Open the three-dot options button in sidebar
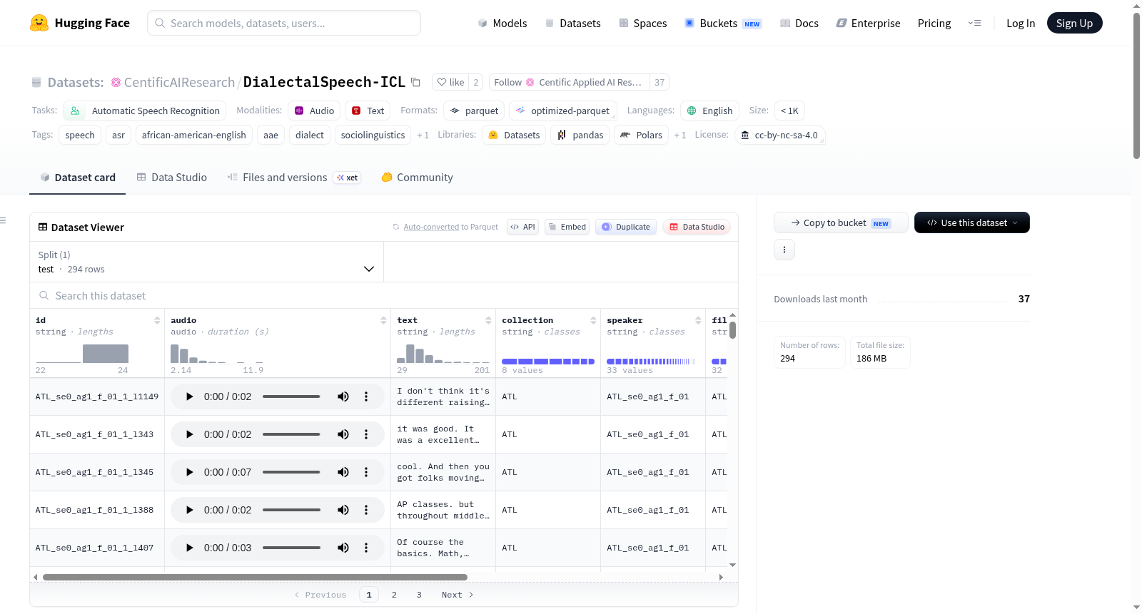The image size is (1142, 614). [x=784, y=250]
